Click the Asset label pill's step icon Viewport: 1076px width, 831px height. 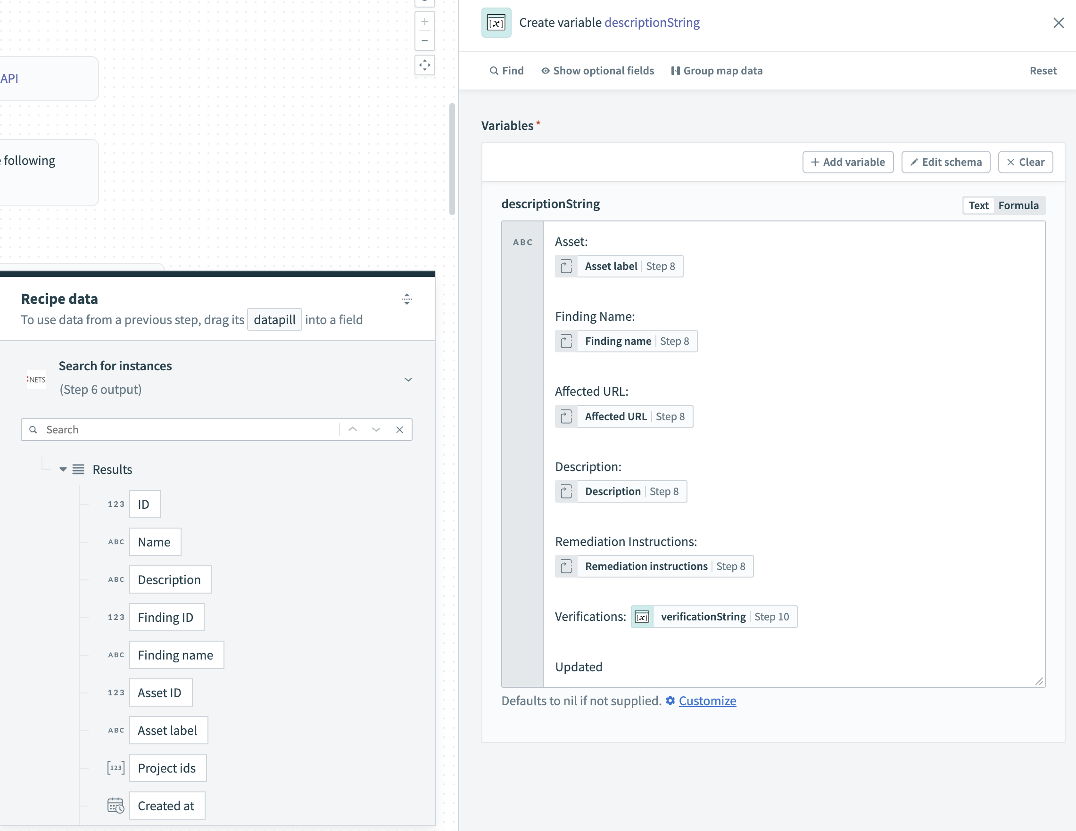[x=566, y=266]
